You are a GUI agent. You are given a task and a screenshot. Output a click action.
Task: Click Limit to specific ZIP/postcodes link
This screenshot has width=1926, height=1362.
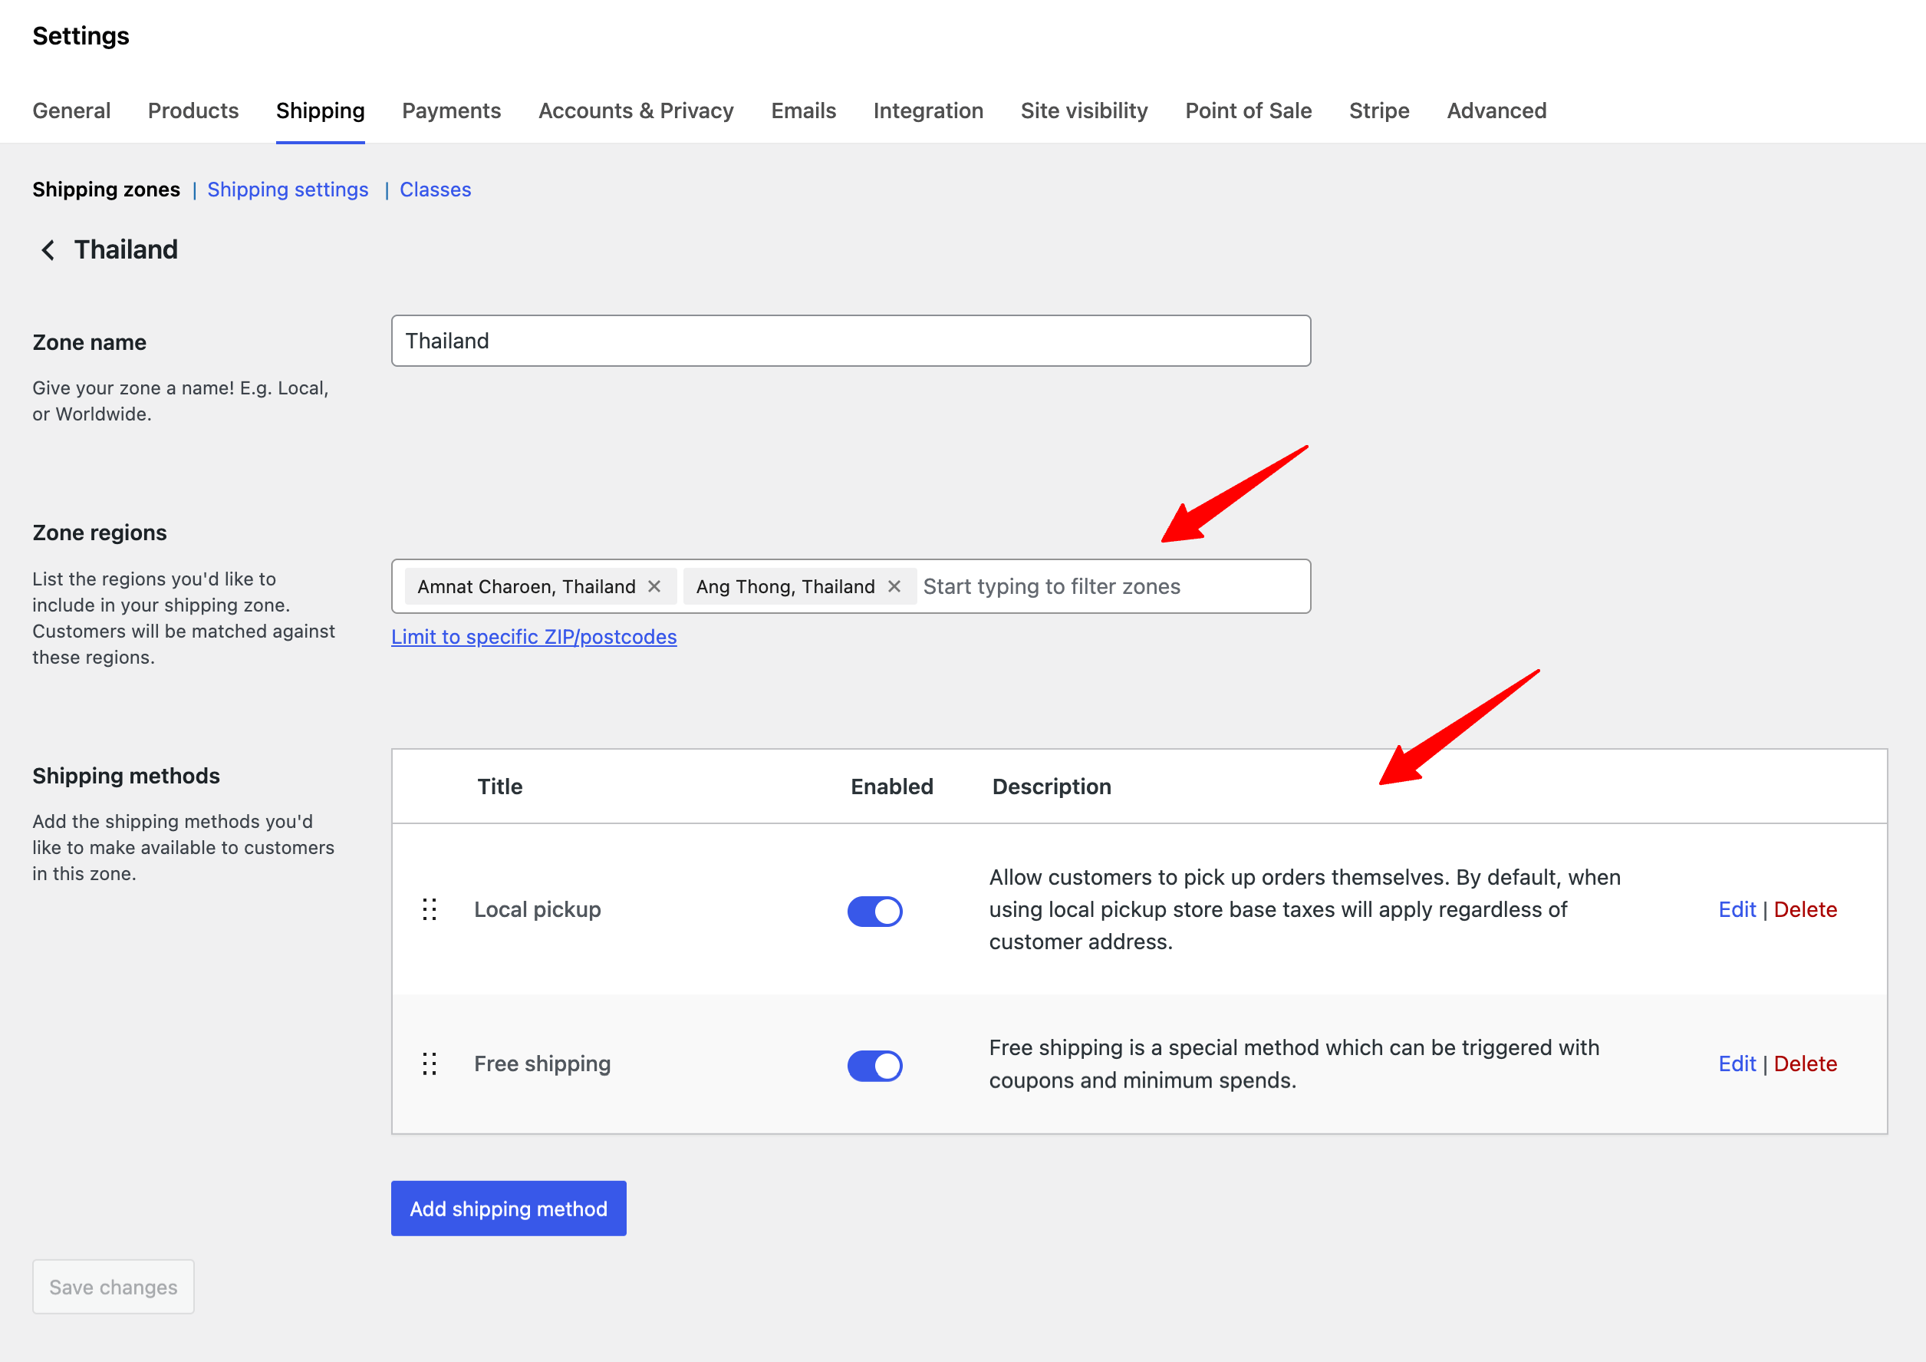coord(534,637)
